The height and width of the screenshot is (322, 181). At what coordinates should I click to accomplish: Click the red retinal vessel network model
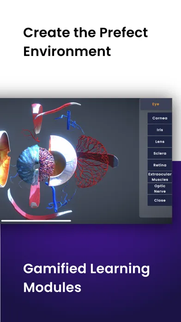point(91,161)
